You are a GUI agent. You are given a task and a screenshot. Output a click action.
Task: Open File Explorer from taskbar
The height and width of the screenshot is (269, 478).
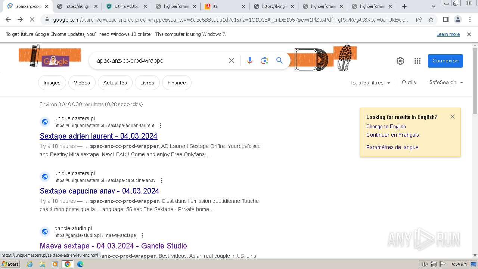[42, 264]
